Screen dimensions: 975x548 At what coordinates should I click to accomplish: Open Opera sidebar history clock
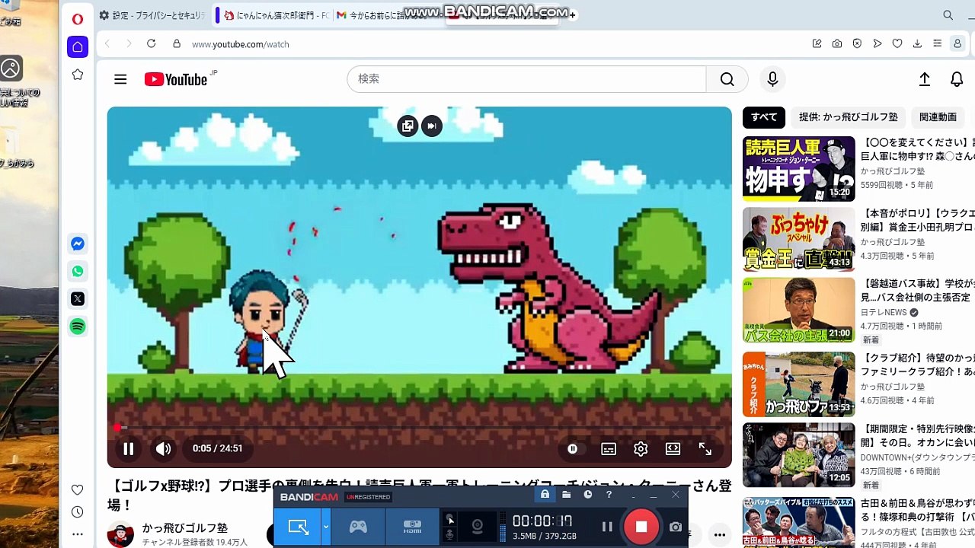tap(77, 512)
